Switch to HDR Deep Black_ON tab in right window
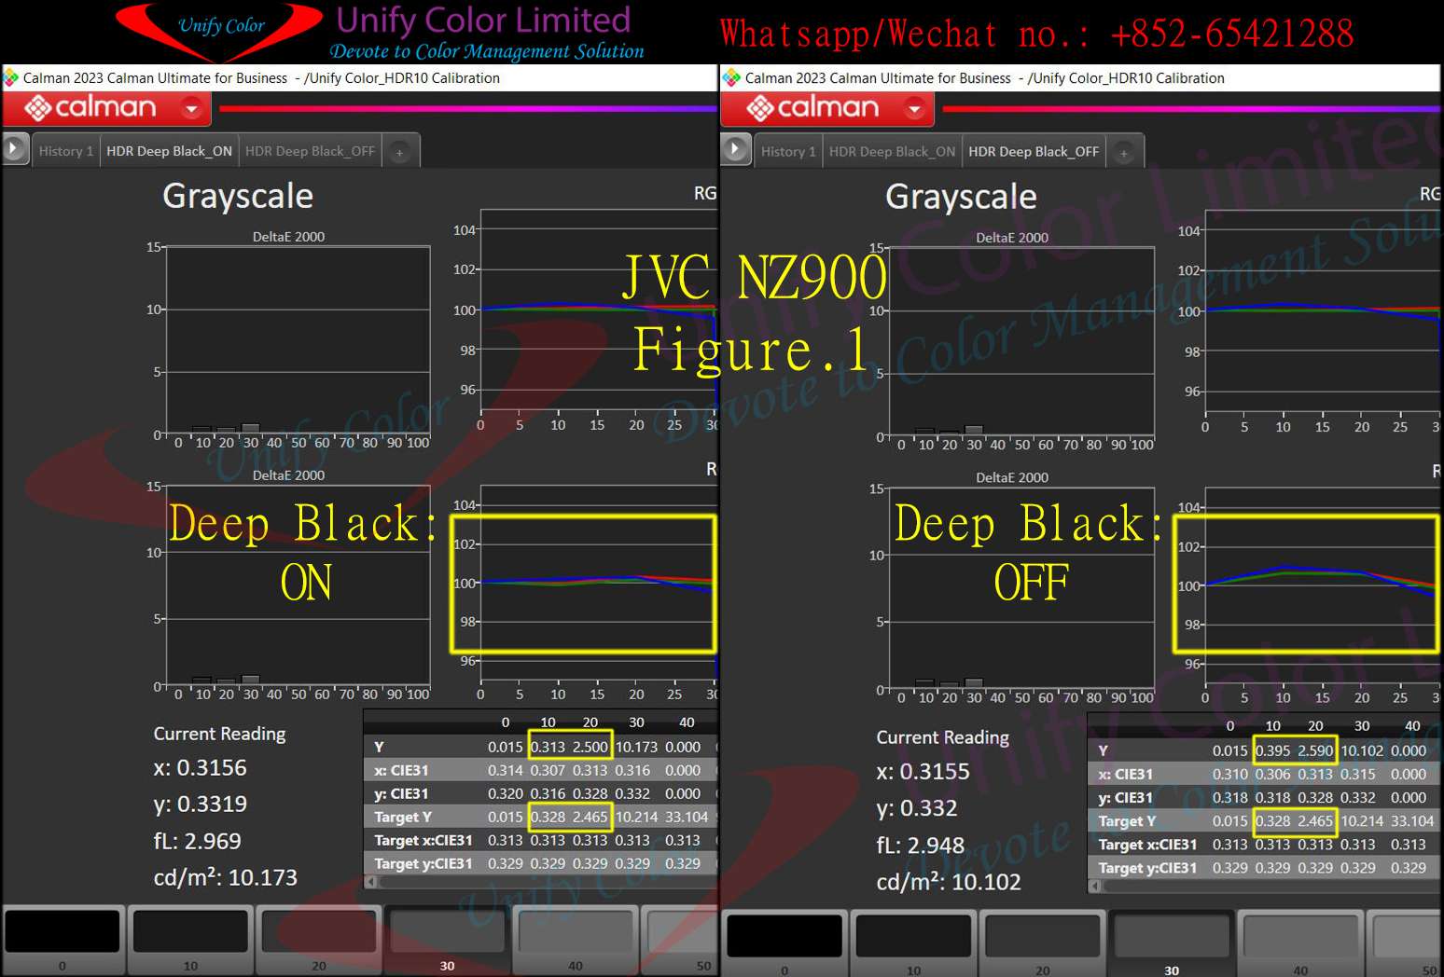This screenshot has height=977, width=1444. coord(892,151)
